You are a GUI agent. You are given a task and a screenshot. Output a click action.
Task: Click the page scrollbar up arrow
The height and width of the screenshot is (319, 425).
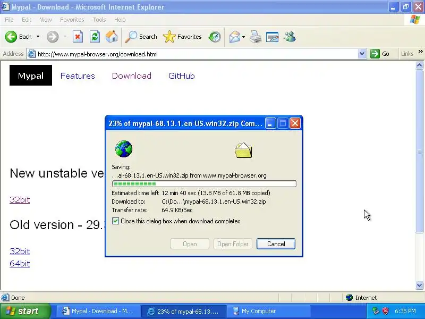(419, 65)
